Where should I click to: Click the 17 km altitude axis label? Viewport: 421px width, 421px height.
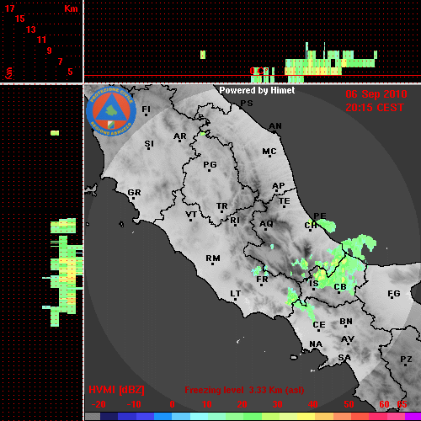9,8
